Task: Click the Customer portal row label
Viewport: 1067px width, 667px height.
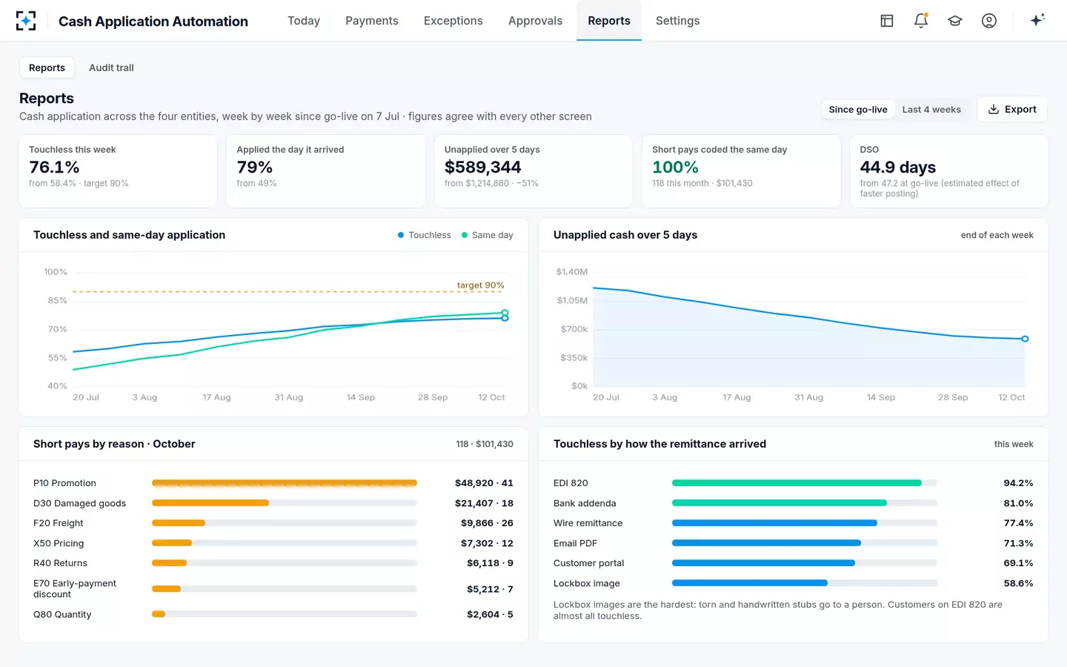Action: [589, 563]
